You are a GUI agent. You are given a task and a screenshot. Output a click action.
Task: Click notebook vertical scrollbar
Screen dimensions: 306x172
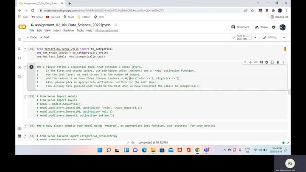coord(289,92)
